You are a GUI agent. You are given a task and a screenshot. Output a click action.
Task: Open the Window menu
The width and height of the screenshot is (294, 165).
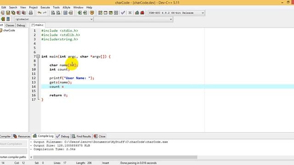tap(78, 7)
